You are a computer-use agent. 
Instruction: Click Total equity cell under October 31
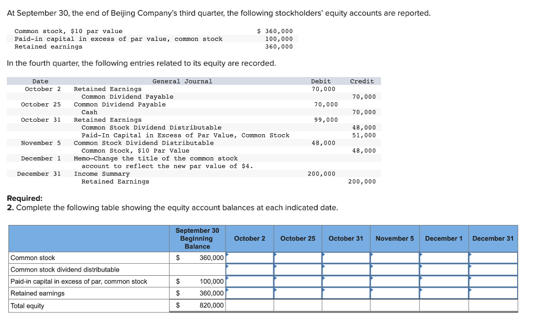point(346,306)
